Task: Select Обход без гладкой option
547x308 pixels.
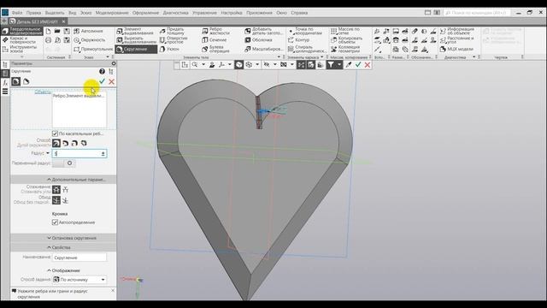Action: point(56,200)
